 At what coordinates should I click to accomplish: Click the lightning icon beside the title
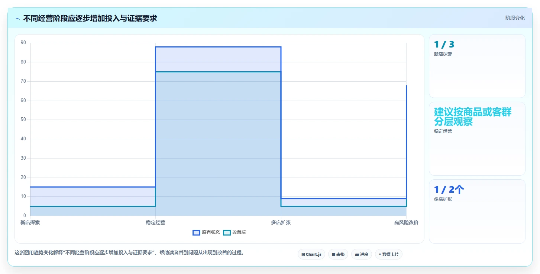point(18,19)
